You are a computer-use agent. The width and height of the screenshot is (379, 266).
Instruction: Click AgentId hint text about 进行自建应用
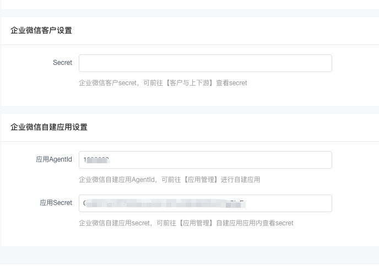[170, 180]
